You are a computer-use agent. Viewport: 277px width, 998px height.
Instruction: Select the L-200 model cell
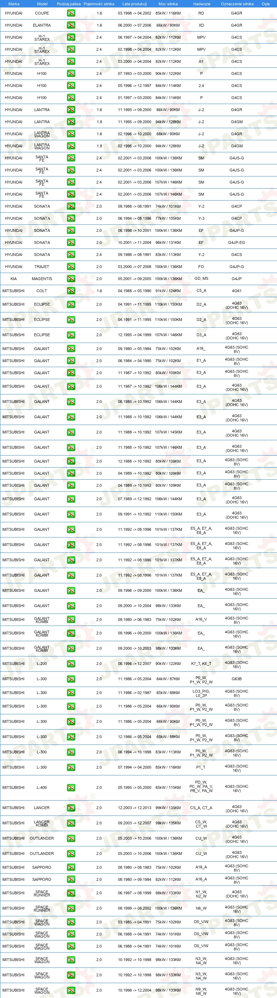tap(42, 664)
